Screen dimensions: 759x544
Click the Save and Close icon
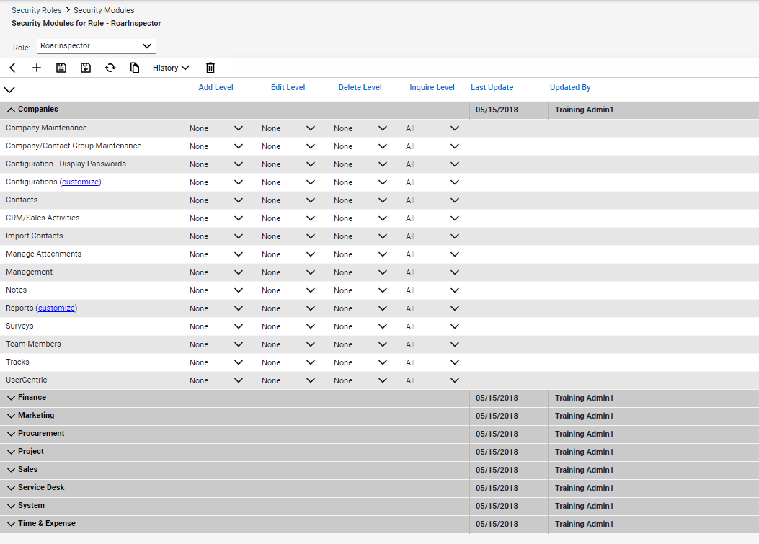tap(86, 67)
